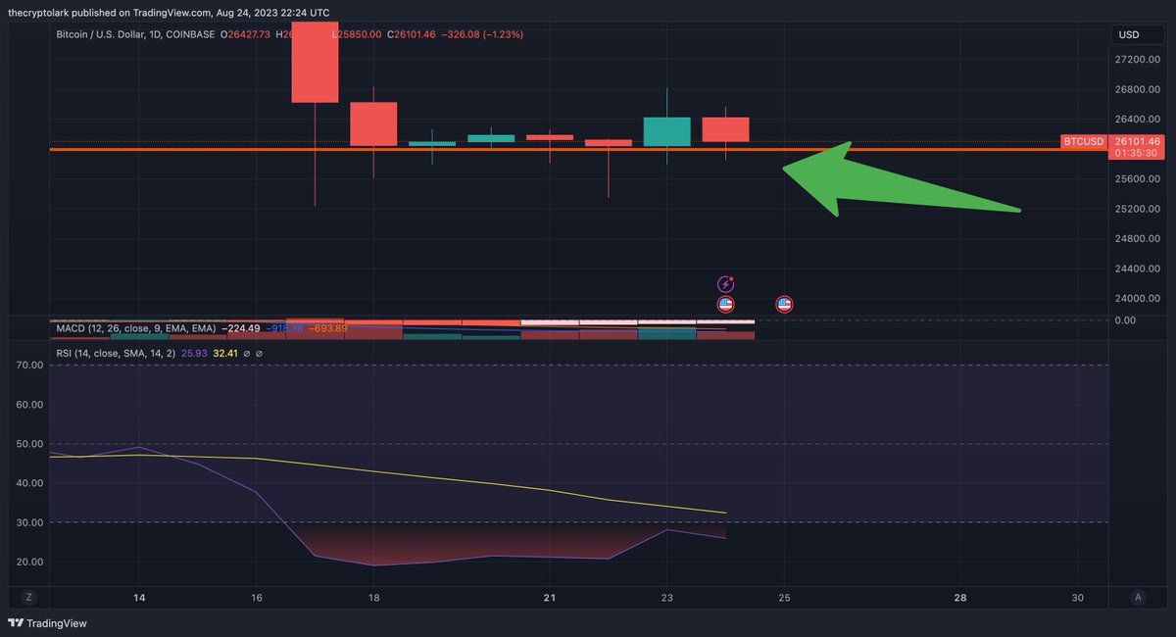Click date 16 on the time axis
1176x637 pixels.
256,598
